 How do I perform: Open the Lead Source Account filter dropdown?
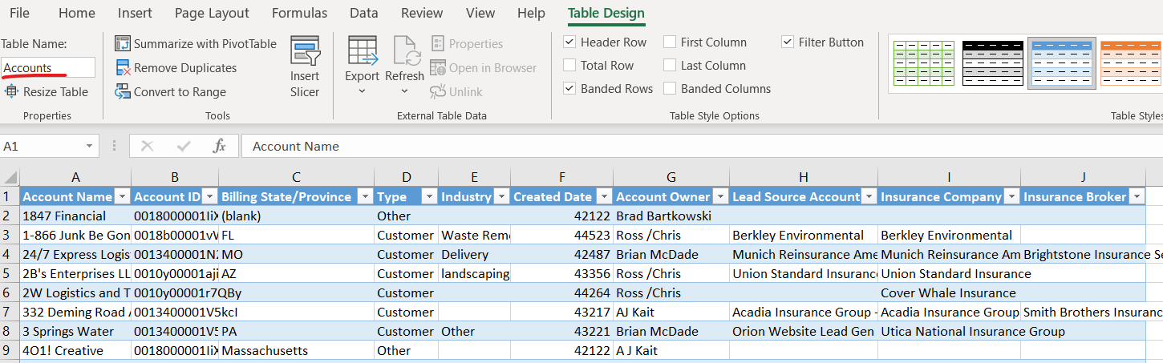tap(869, 196)
